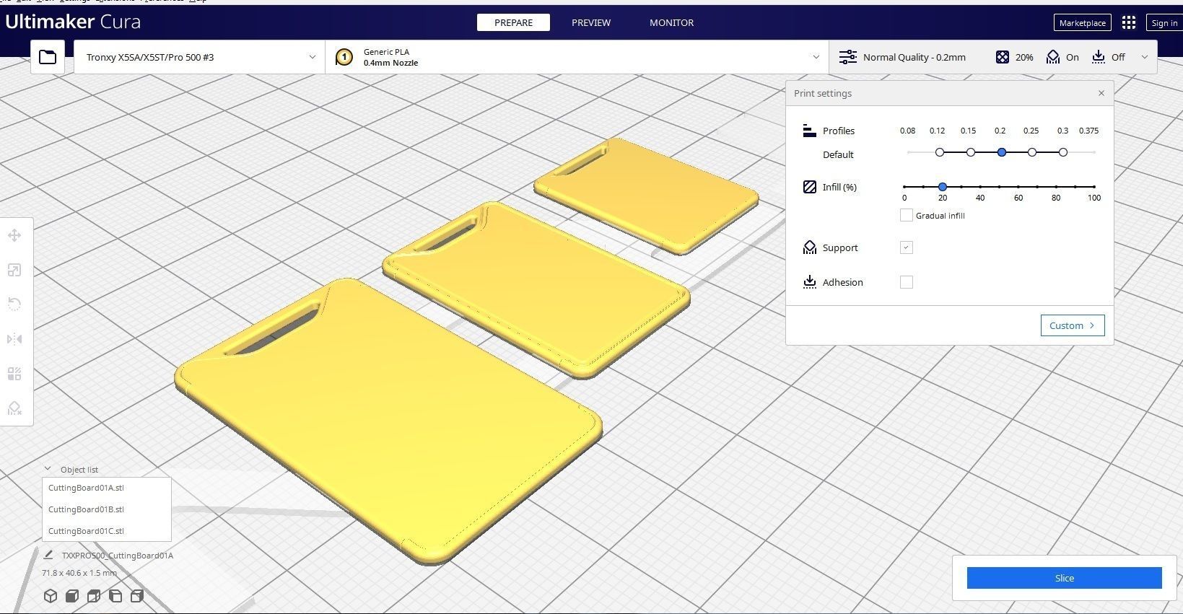Click the Support icon in panel
The image size is (1183, 614).
[809, 247]
